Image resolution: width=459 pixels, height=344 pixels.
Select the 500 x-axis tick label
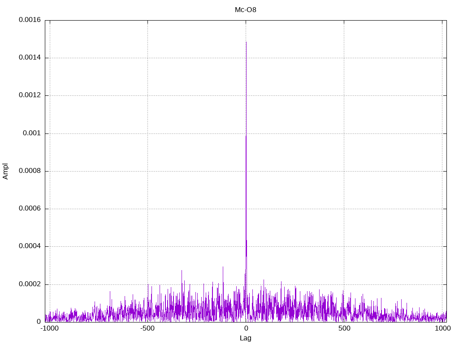(x=344, y=328)
